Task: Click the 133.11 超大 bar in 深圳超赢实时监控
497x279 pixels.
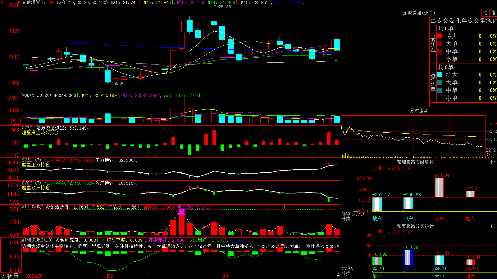Action: coord(470,194)
